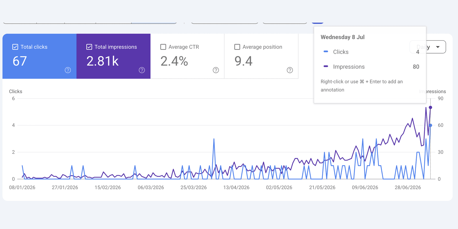458x229 pixels.
Task: Click the 'Wednesday 8 Jul' tooltip heading
Action: (x=342, y=37)
